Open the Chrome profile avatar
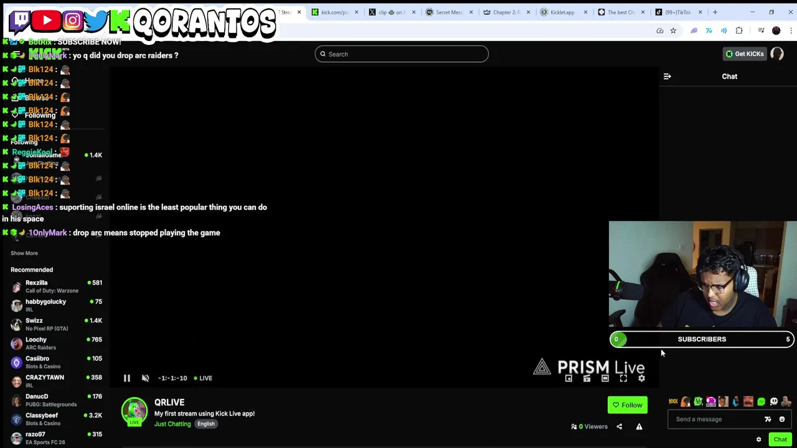797x448 pixels. click(x=776, y=30)
